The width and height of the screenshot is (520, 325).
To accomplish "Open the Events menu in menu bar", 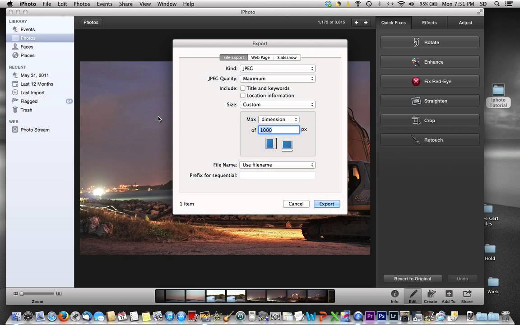I will [x=104, y=4].
